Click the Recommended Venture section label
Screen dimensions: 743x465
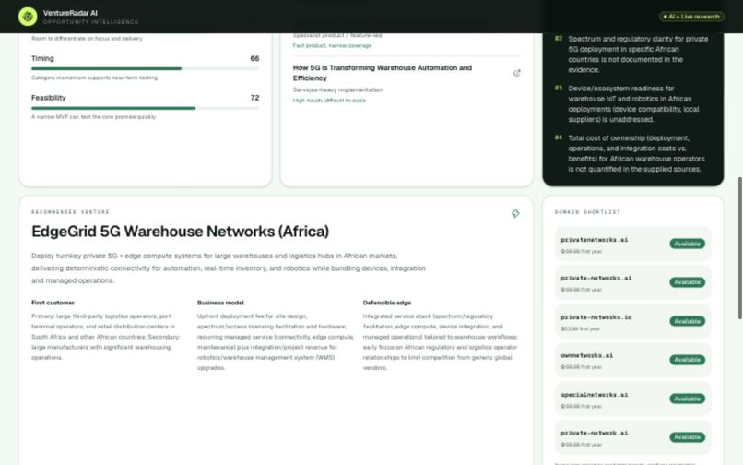(x=70, y=212)
